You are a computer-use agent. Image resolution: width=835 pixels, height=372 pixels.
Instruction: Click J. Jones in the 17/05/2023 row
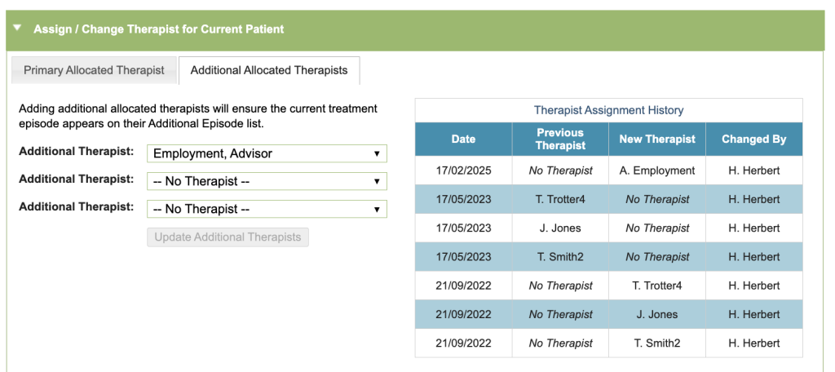tap(560, 228)
